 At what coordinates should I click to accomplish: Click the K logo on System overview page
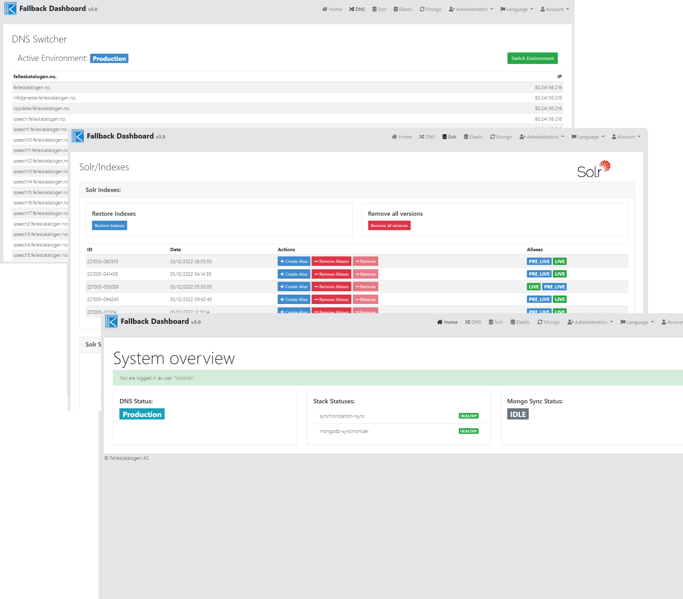(x=112, y=322)
